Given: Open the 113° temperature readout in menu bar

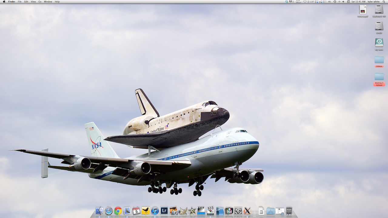Looking at the screenshot, I should (311, 2).
